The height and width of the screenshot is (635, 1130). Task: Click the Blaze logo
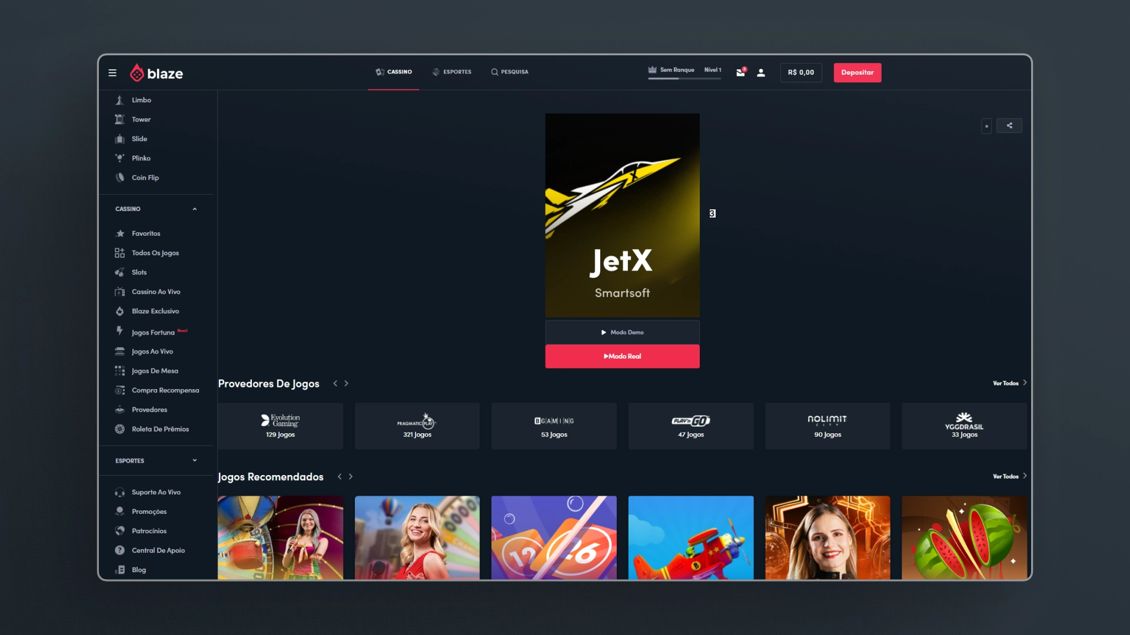[x=156, y=73]
